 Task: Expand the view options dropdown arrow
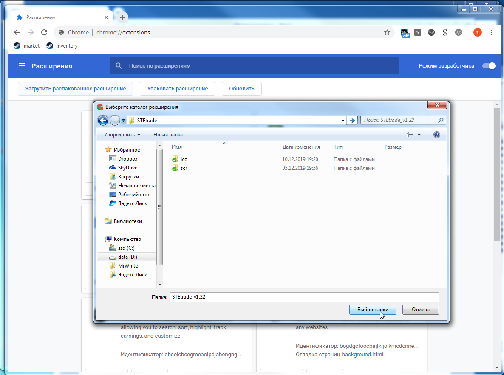point(419,135)
